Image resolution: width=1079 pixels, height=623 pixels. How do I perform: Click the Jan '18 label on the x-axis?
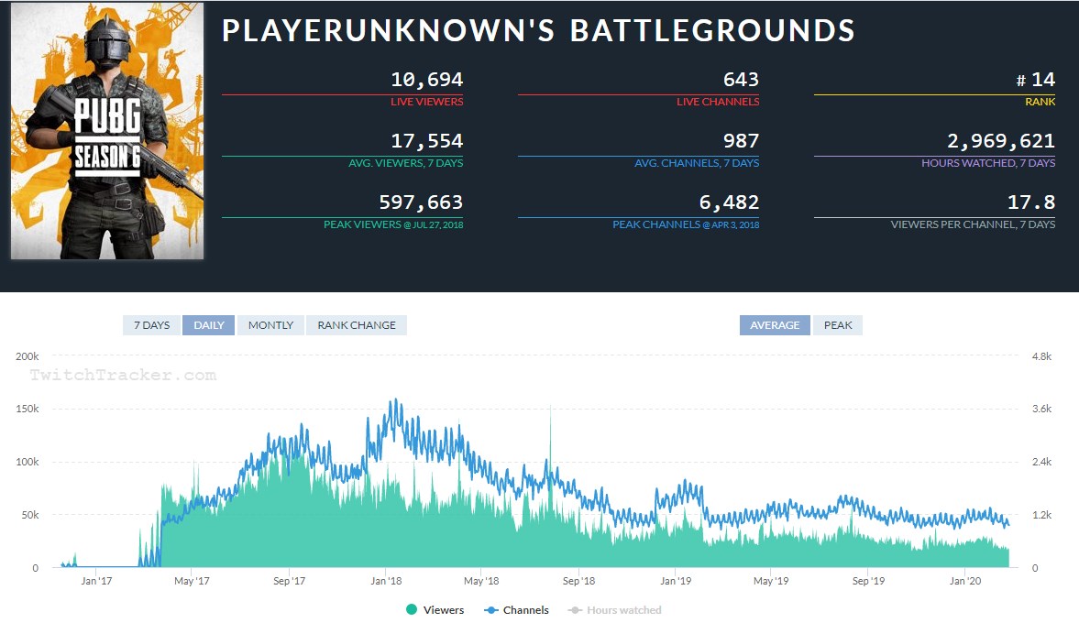pos(386,581)
